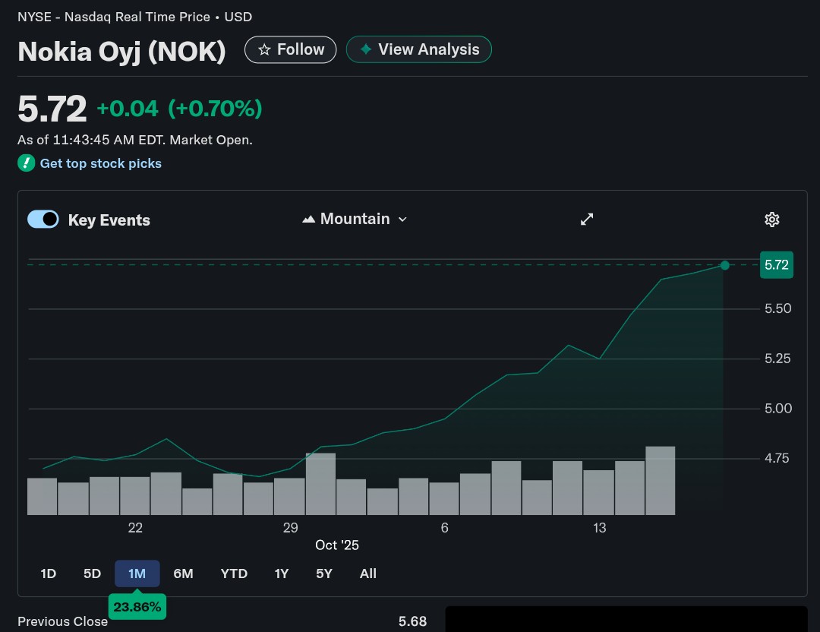The height and width of the screenshot is (632, 820).
Task: Expand chart to full screen with arrow icon
Action: (587, 220)
